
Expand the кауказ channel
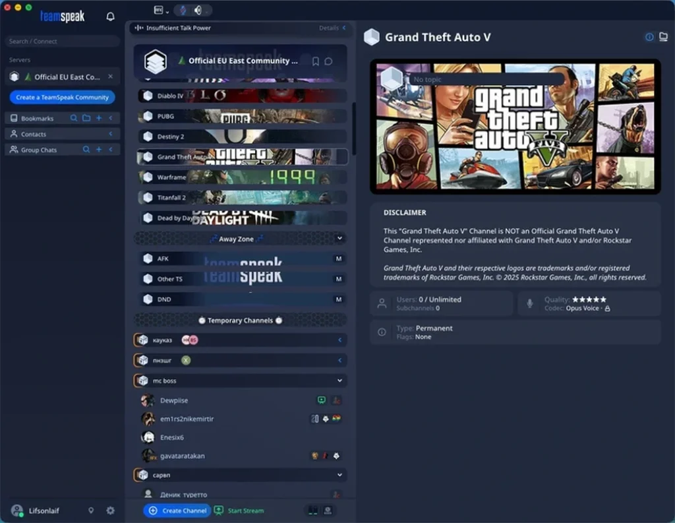pyautogui.click(x=339, y=340)
